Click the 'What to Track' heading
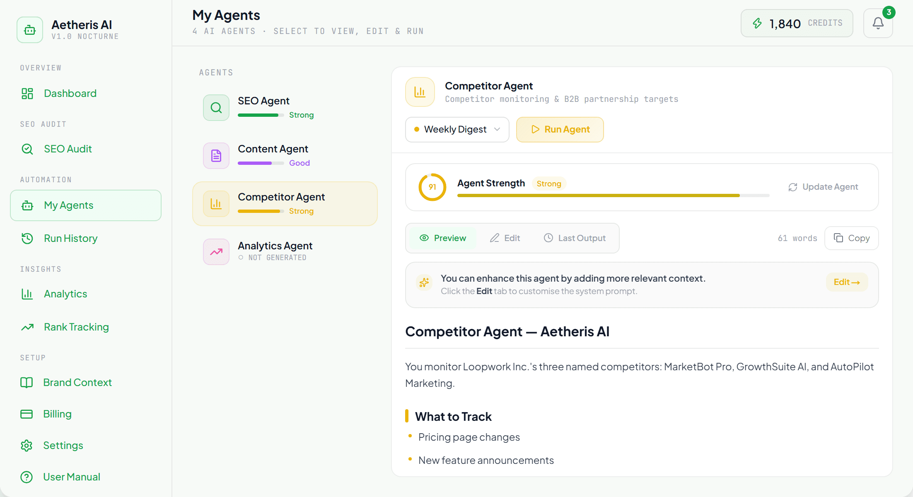This screenshot has height=497, width=913. click(453, 417)
